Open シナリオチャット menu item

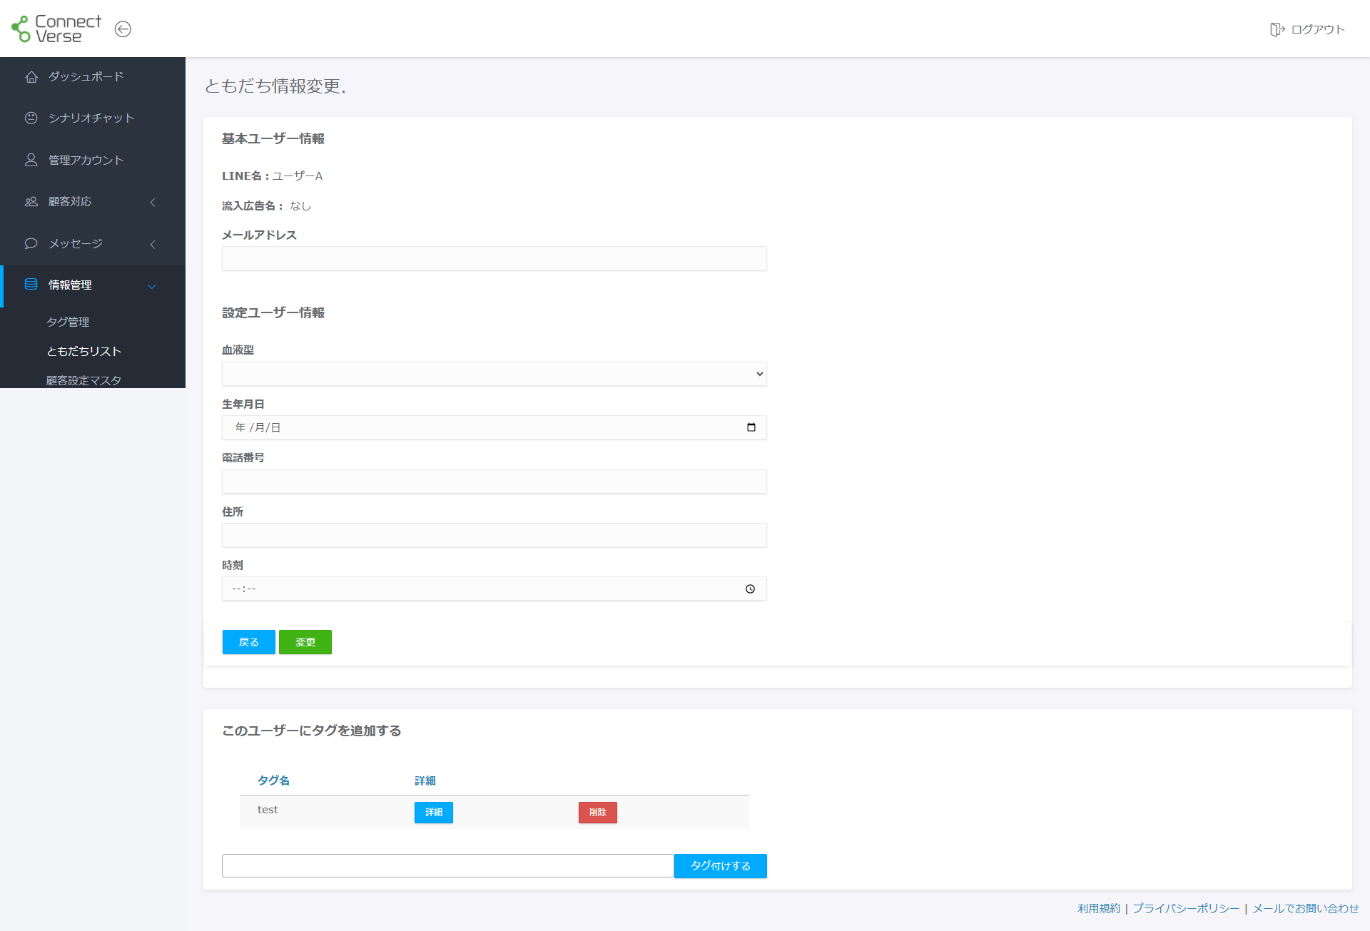(x=93, y=118)
